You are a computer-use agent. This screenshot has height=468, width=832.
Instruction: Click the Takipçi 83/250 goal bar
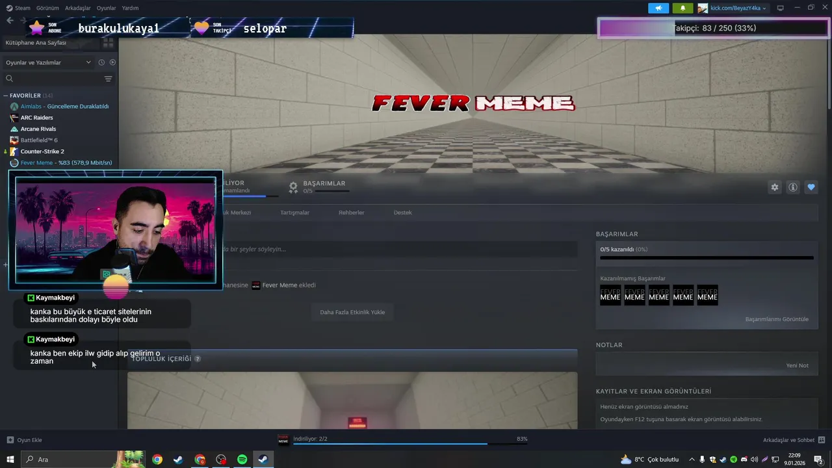(x=714, y=28)
